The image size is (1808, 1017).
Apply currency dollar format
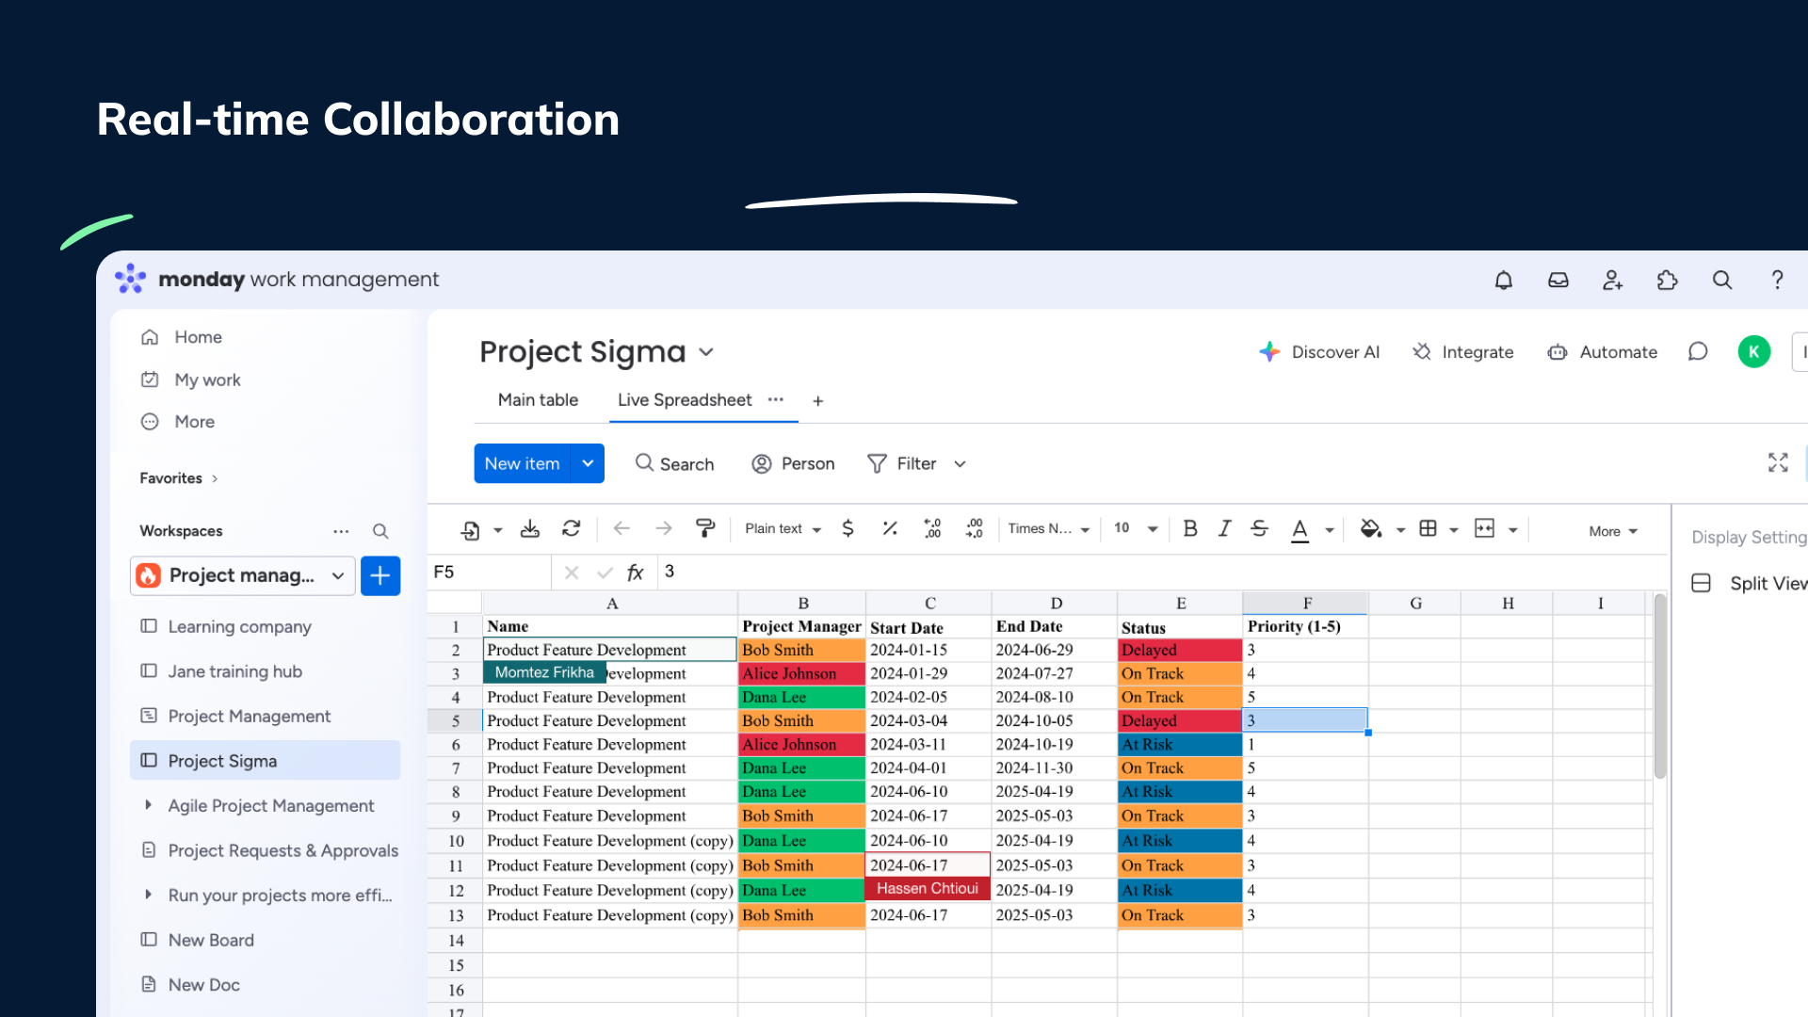[847, 528]
